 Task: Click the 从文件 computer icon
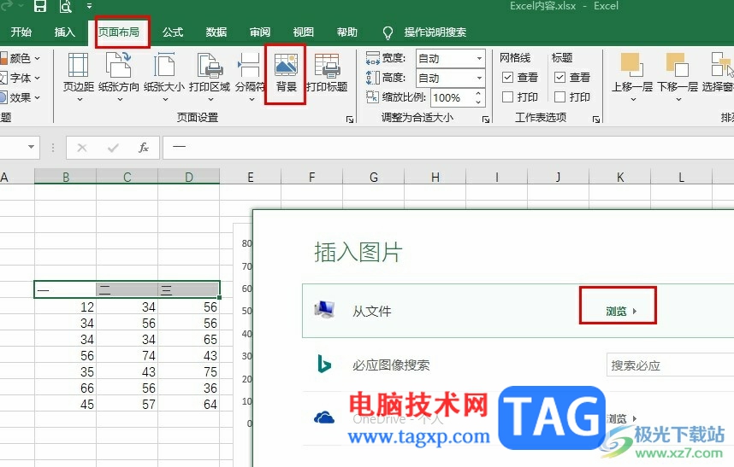[x=324, y=310]
